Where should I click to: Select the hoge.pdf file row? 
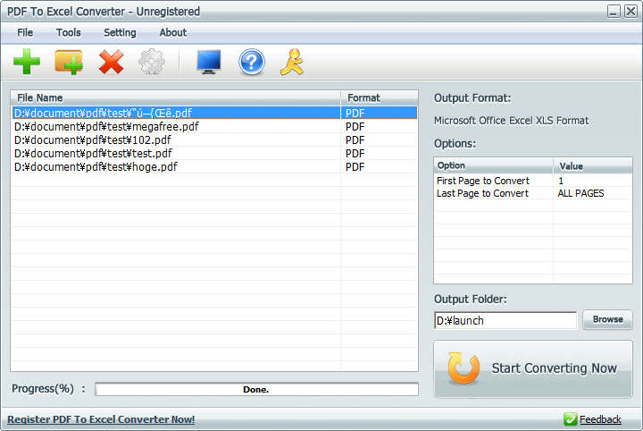pyautogui.click(x=214, y=166)
